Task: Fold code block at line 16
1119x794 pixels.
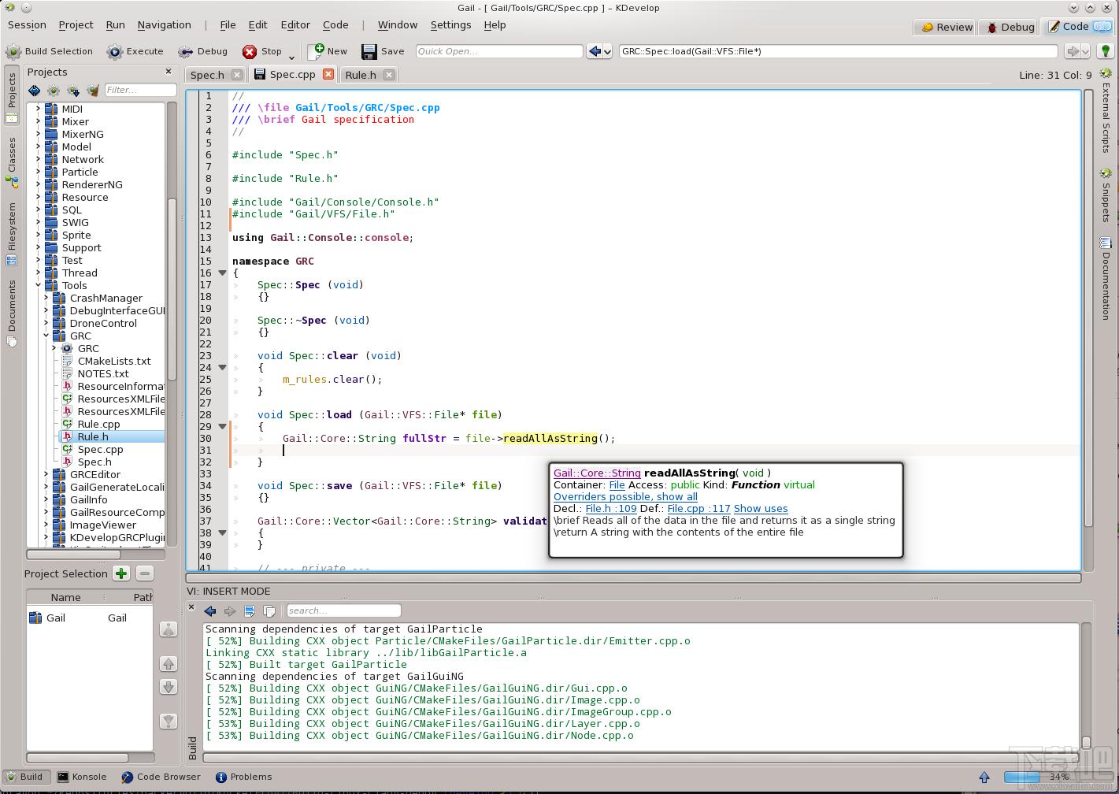Action: coord(222,273)
